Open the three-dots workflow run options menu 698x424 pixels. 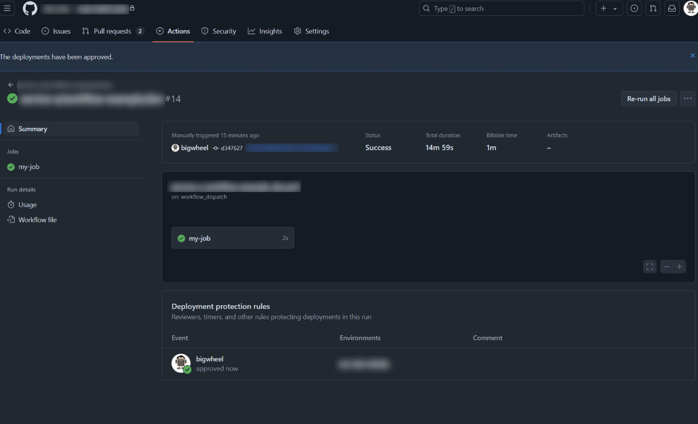688,98
